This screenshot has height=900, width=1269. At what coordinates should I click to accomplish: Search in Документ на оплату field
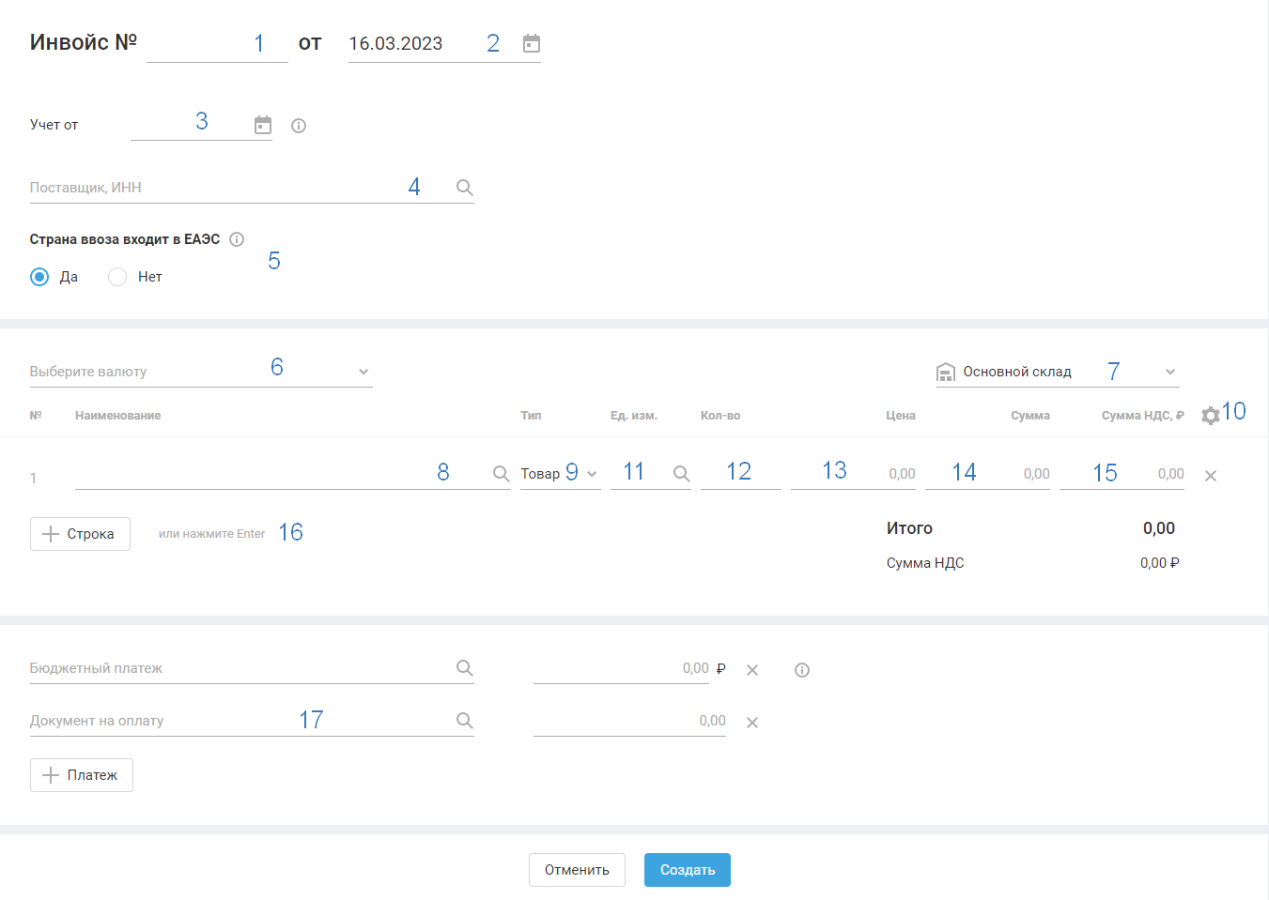[x=464, y=721]
